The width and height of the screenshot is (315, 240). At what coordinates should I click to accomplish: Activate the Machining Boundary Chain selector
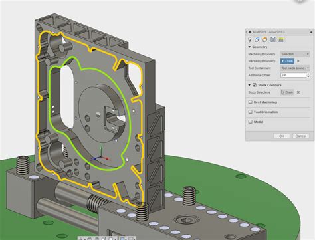pyautogui.click(x=287, y=61)
